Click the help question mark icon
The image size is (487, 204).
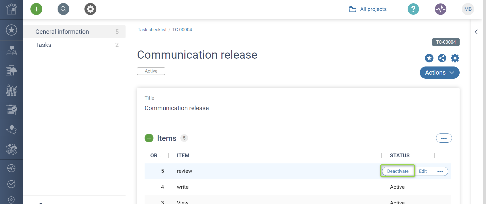tap(413, 9)
